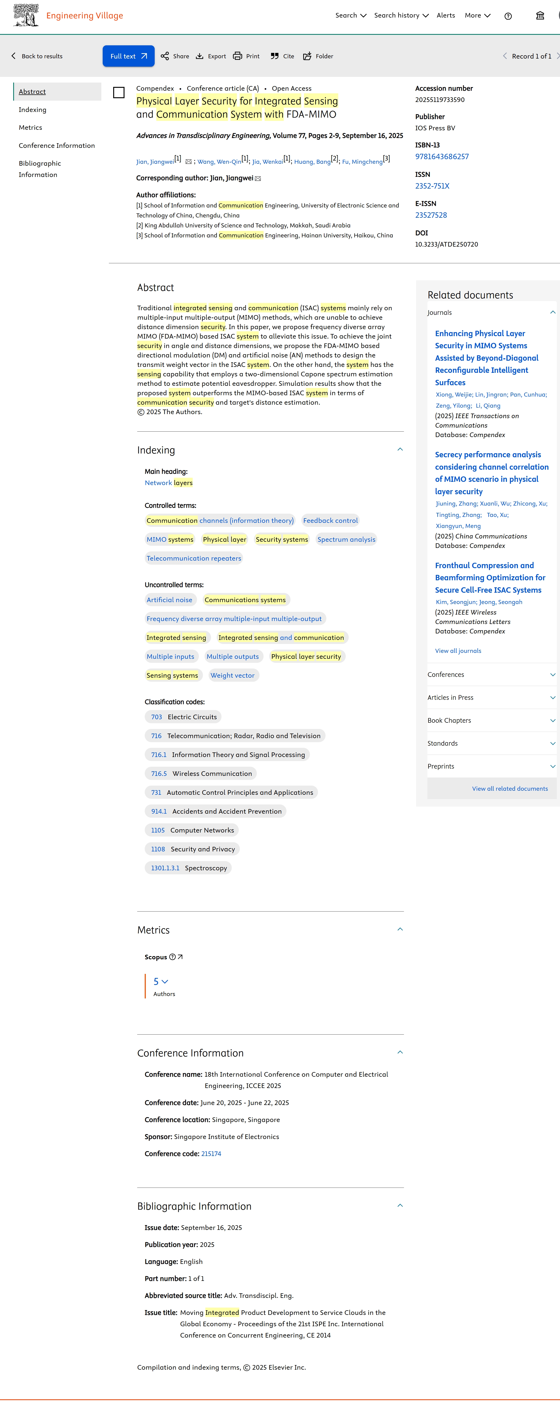Expand the Conferences related documents

tap(552, 675)
